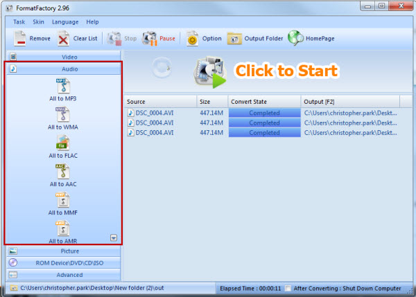This screenshot has height=297, width=416.
Task: Click the All to AMR icon
Action: 62,228
